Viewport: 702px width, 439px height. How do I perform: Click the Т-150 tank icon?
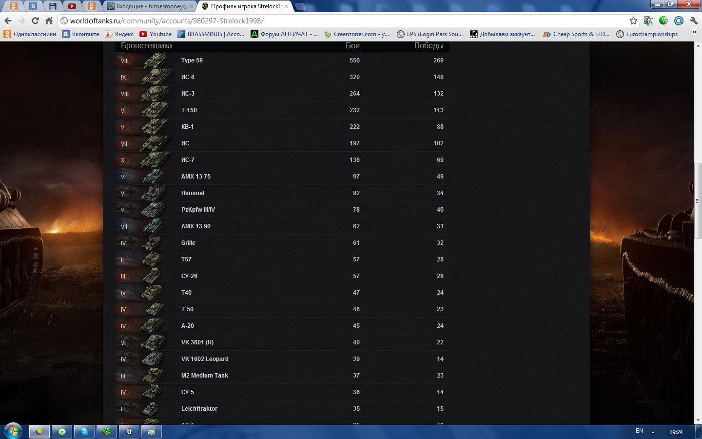(155, 110)
